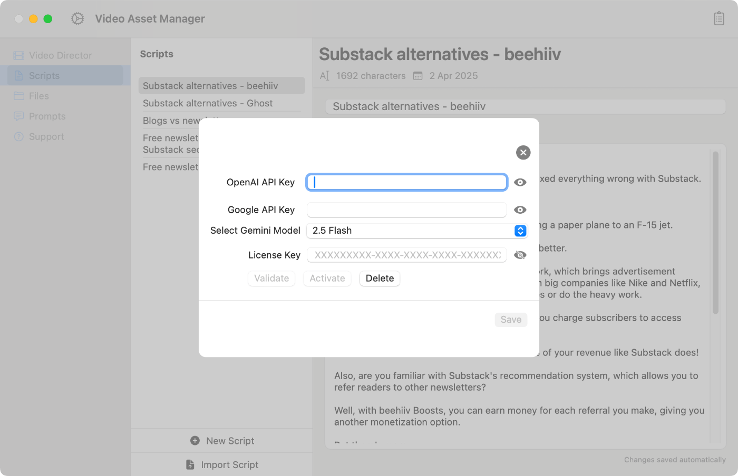This screenshot has height=476, width=738.
Task: Click the plus icon next to New Script
Action: pyautogui.click(x=196, y=440)
